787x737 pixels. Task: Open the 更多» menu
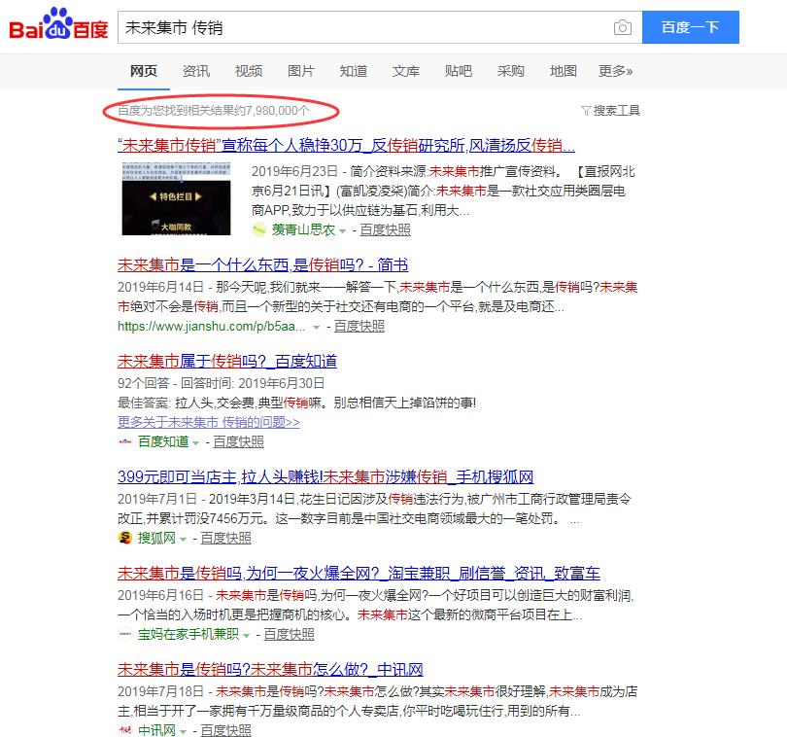tap(615, 71)
